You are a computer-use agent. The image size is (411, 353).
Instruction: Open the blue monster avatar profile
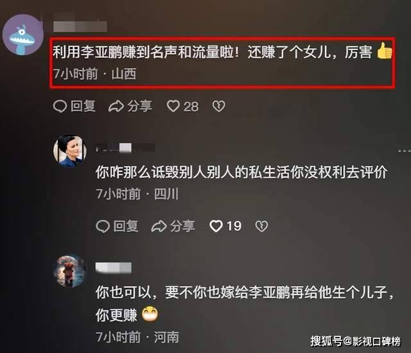point(23,35)
